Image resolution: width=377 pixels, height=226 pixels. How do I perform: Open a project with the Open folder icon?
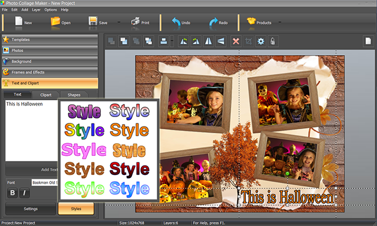coord(55,21)
